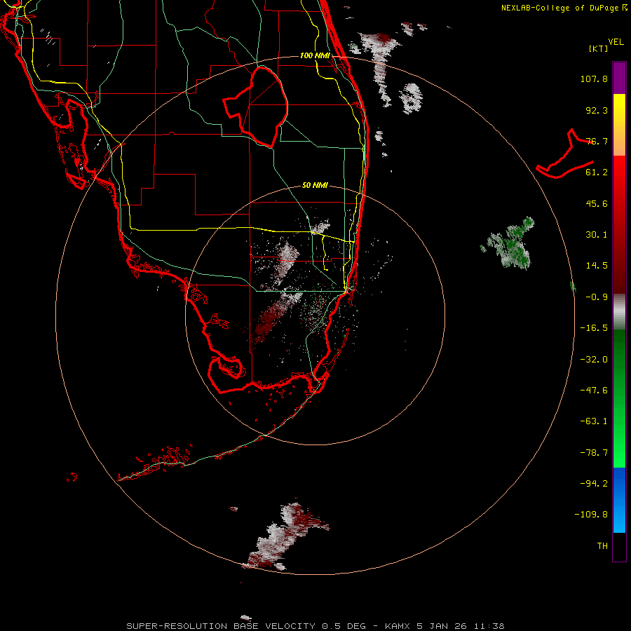Click the -32.0 velocity scale value

(594, 360)
